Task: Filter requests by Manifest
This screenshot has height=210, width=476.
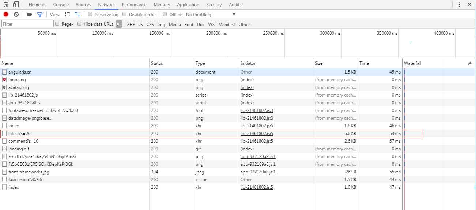Action: coord(227,24)
